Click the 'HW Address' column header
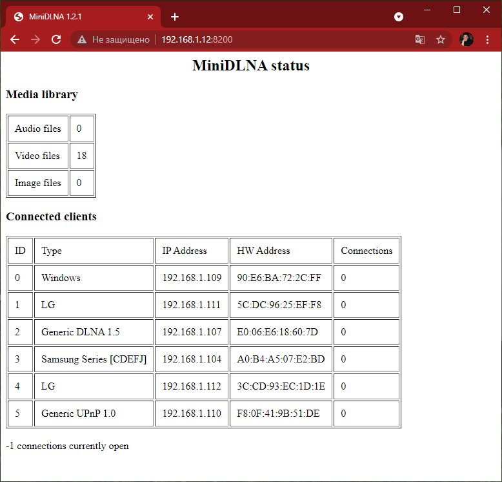 tap(281, 251)
